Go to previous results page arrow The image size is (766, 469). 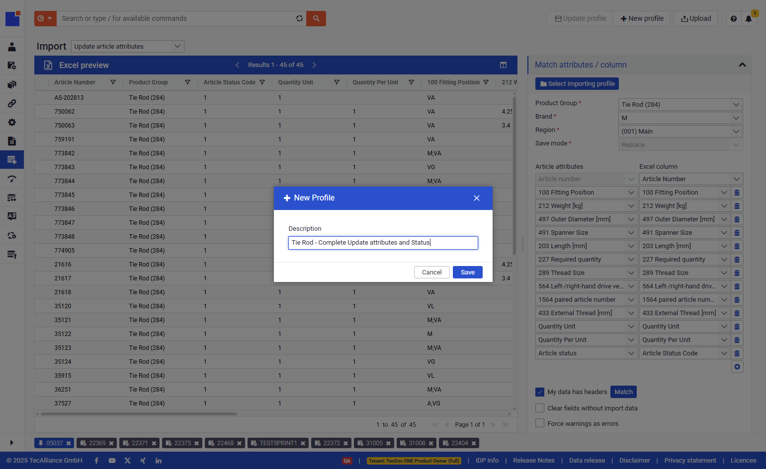point(237,65)
